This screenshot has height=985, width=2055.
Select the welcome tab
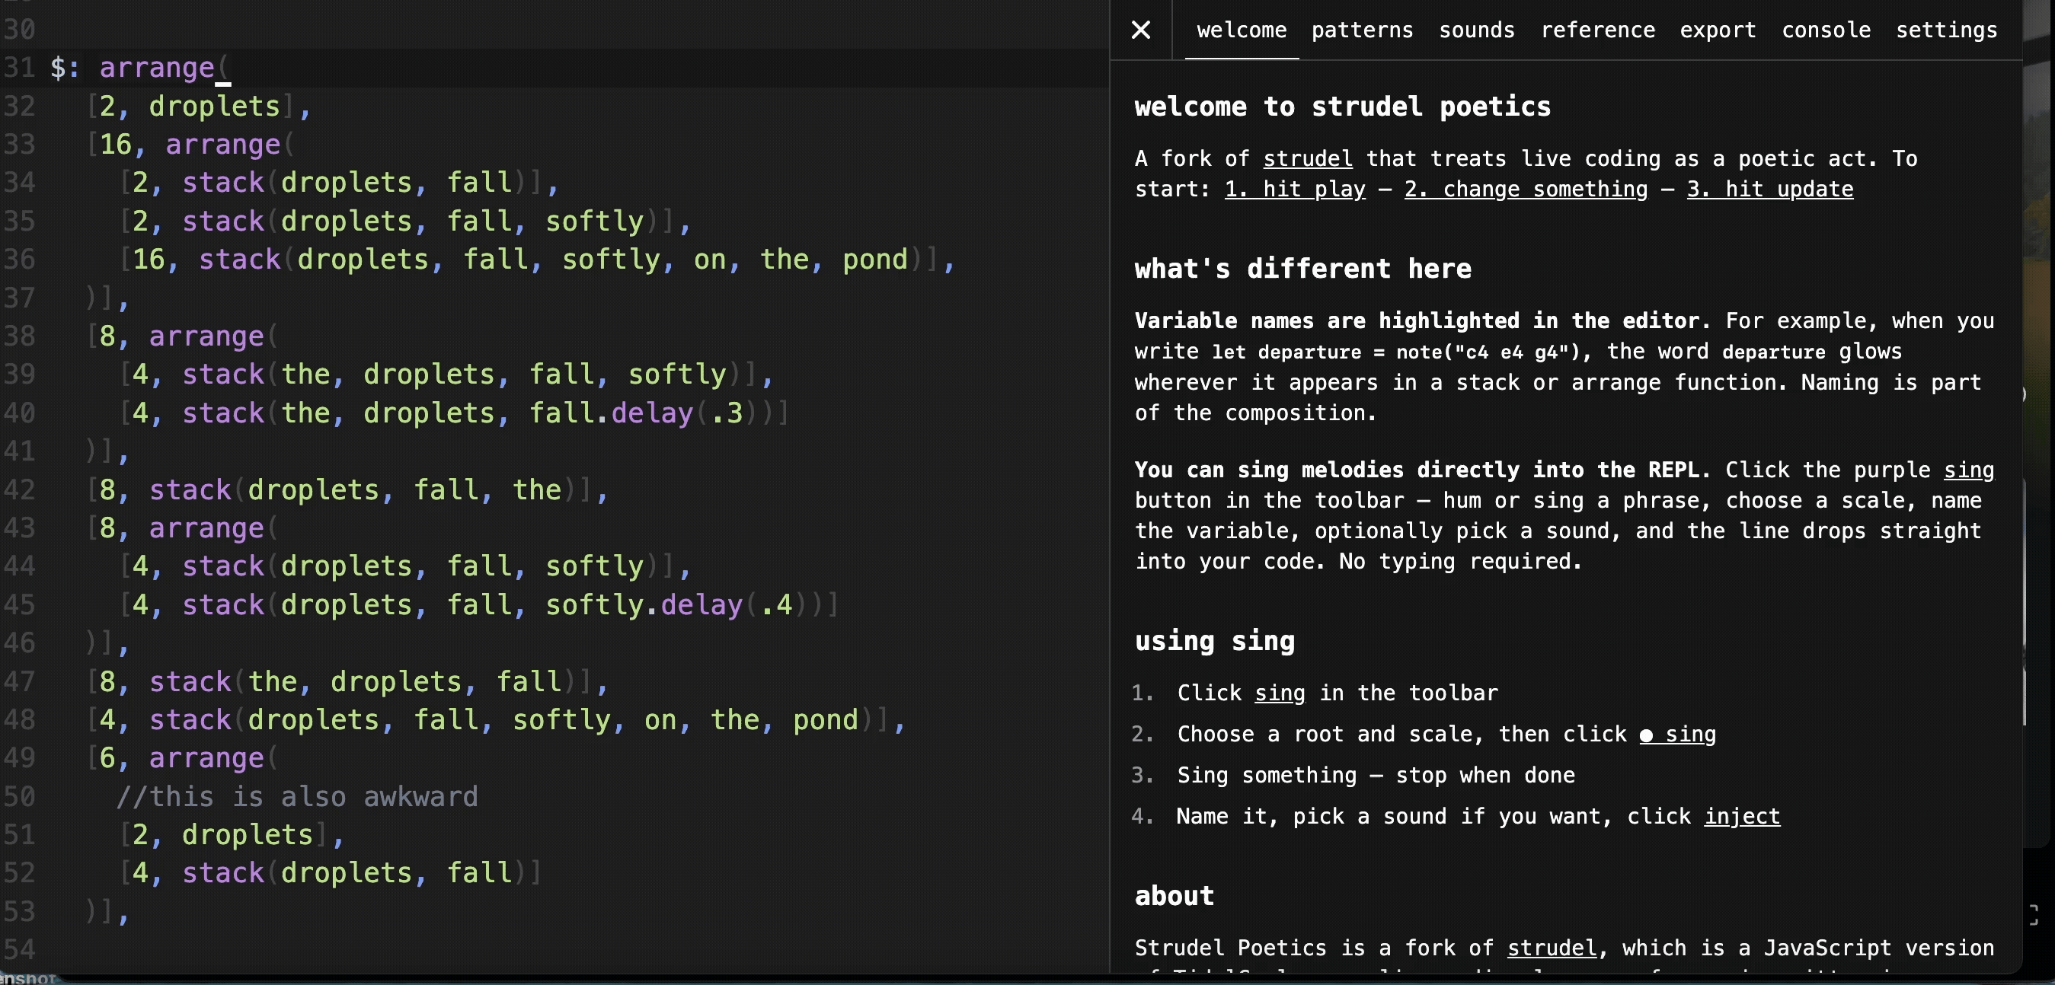point(1241,30)
